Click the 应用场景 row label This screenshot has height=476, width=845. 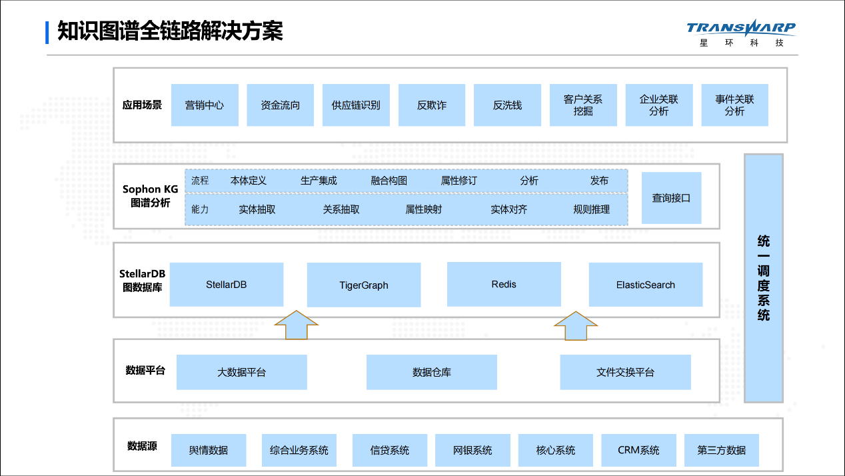142,105
